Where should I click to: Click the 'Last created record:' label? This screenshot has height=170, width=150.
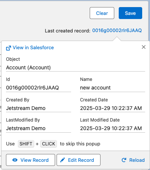pyautogui.click(x=68, y=31)
